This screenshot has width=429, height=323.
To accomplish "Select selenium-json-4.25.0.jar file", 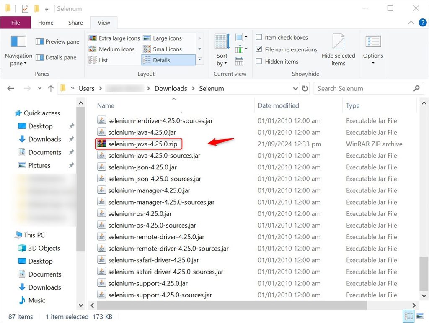I will point(142,167).
